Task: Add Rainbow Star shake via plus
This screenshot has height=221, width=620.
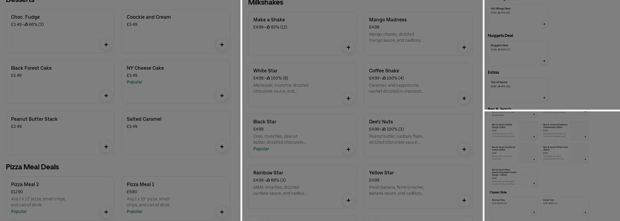Action: (x=348, y=201)
